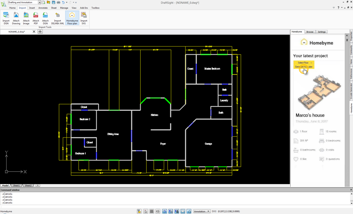Toggle the Grid display in status bar
353x214 pixels.
(x=152, y=211)
